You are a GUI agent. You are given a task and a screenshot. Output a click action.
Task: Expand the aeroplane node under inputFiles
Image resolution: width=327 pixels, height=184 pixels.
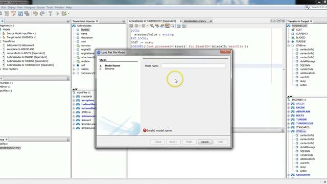pos(74,100)
